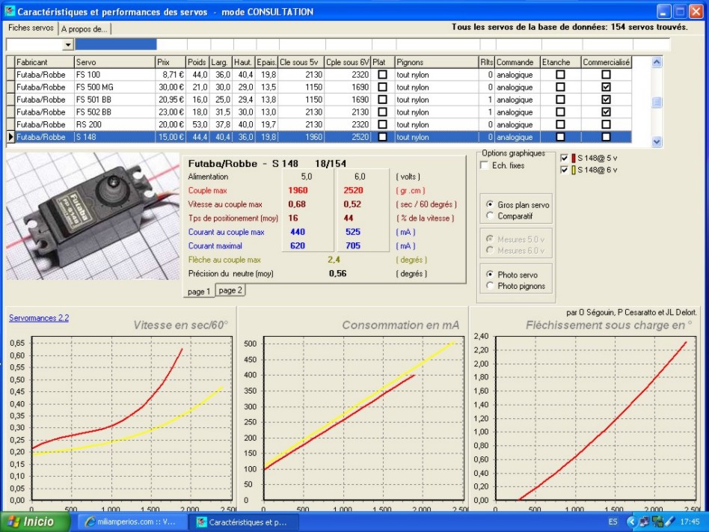Image resolution: width=709 pixels, height=532 pixels.
Task: Toggle the 'S 148@ 6 v' curve checkbox
Action: (565, 170)
